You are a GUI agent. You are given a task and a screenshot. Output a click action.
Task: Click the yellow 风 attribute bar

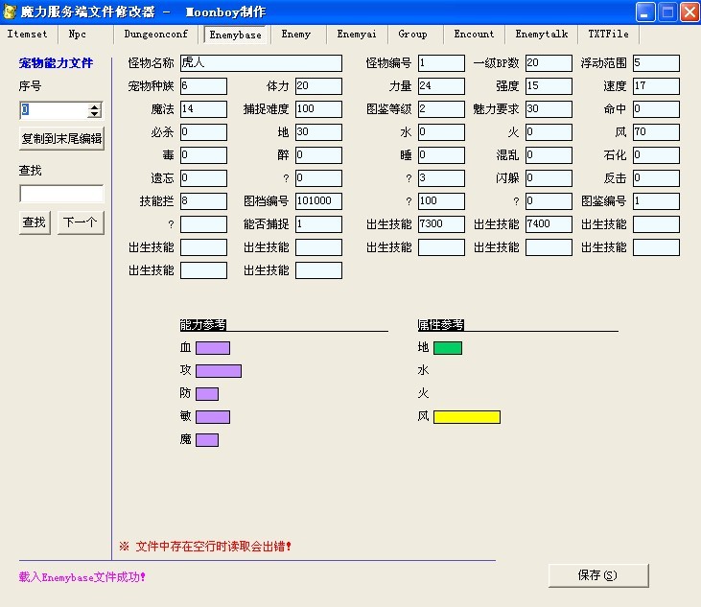coord(467,417)
